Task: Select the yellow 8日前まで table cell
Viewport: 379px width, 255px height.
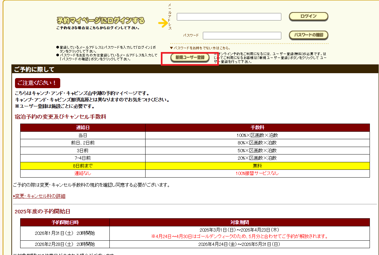Action: (83, 166)
